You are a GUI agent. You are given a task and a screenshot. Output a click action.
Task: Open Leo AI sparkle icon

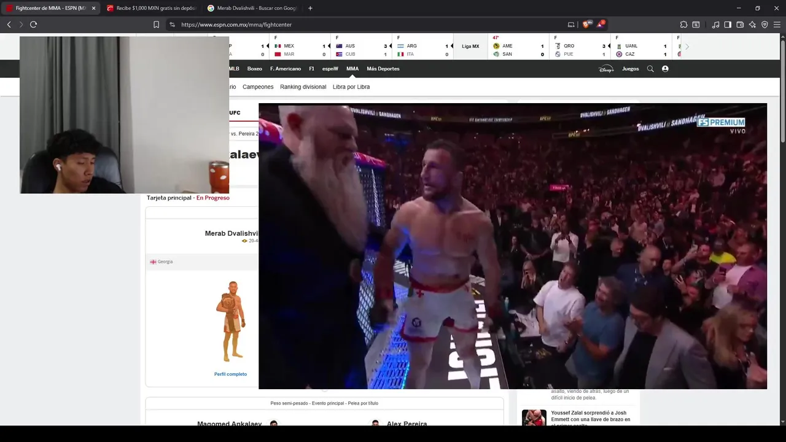click(752, 25)
